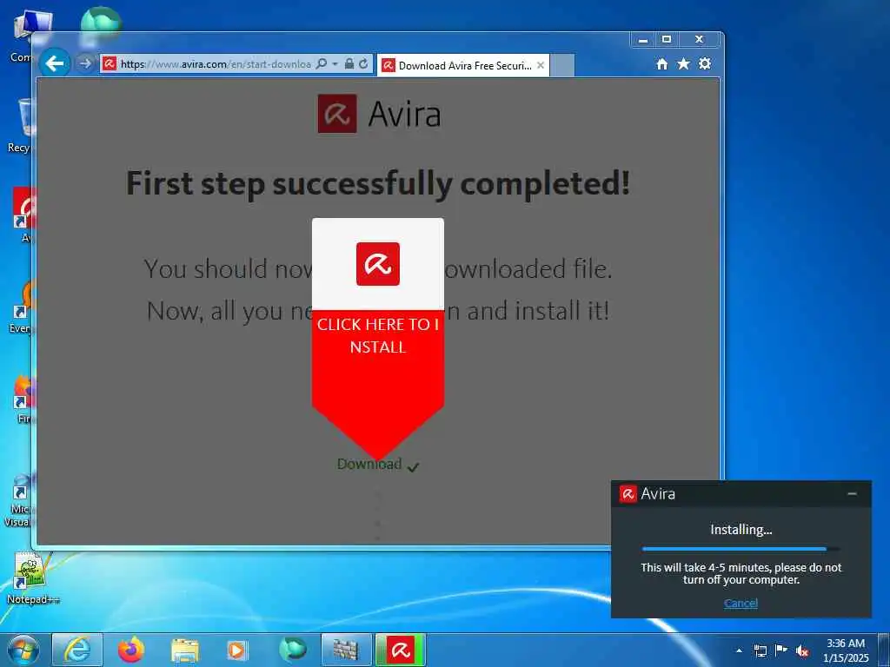The image size is (890, 667).
Task: Click the browser forward arrow button
Action: [85, 63]
